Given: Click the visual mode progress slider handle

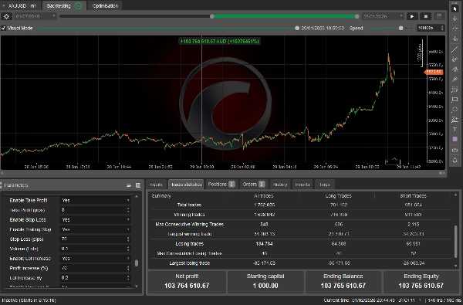Looking at the screenshot, I should click(297, 29).
